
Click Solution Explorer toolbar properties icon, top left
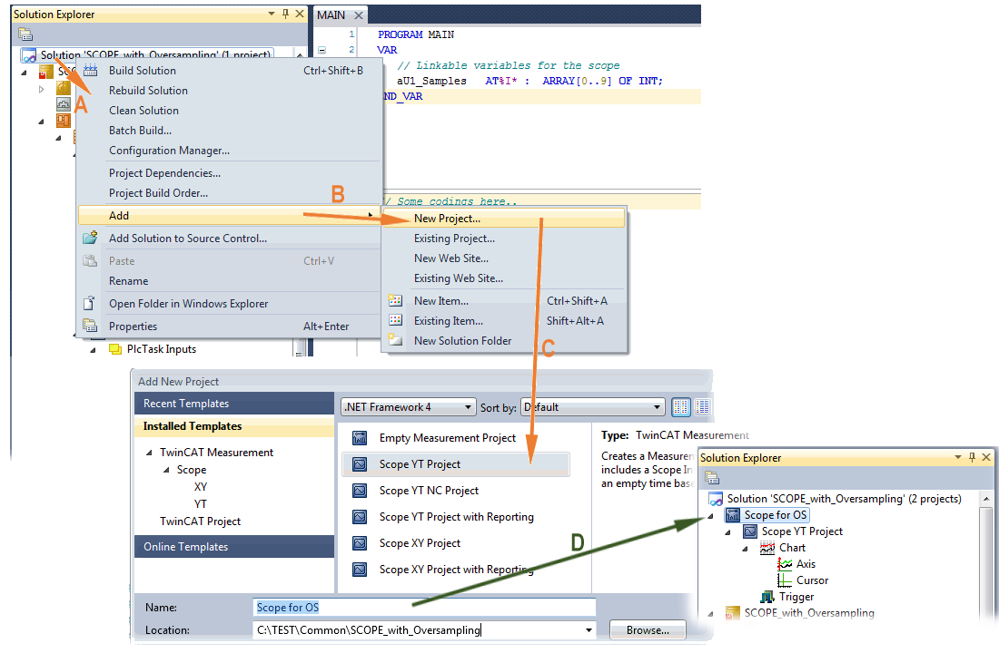click(25, 34)
